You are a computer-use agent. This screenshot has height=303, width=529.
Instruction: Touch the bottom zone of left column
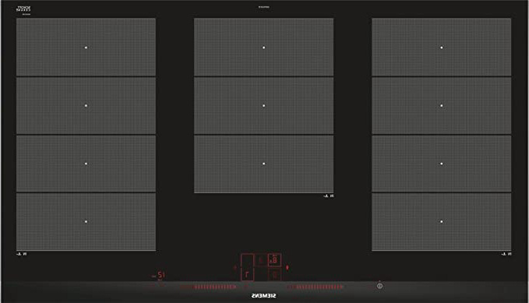pos(86,222)
